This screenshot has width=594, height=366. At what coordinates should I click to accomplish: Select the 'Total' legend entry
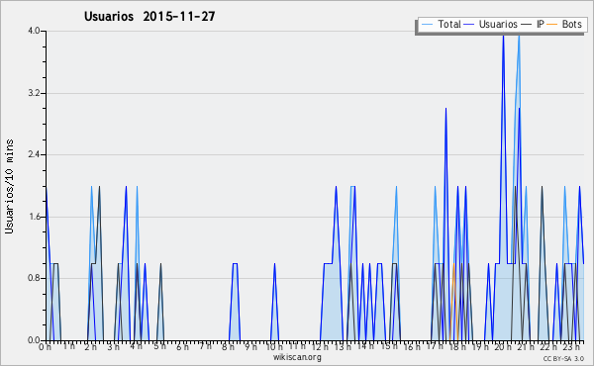pos(449,24)
